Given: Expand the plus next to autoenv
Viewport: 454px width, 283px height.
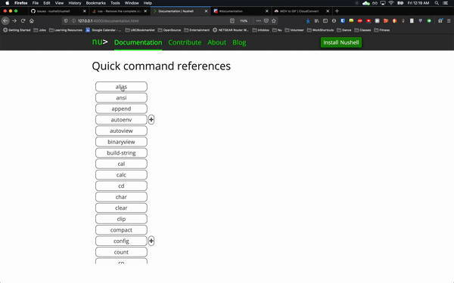Looking at the screenshot, I should [151, 119].
